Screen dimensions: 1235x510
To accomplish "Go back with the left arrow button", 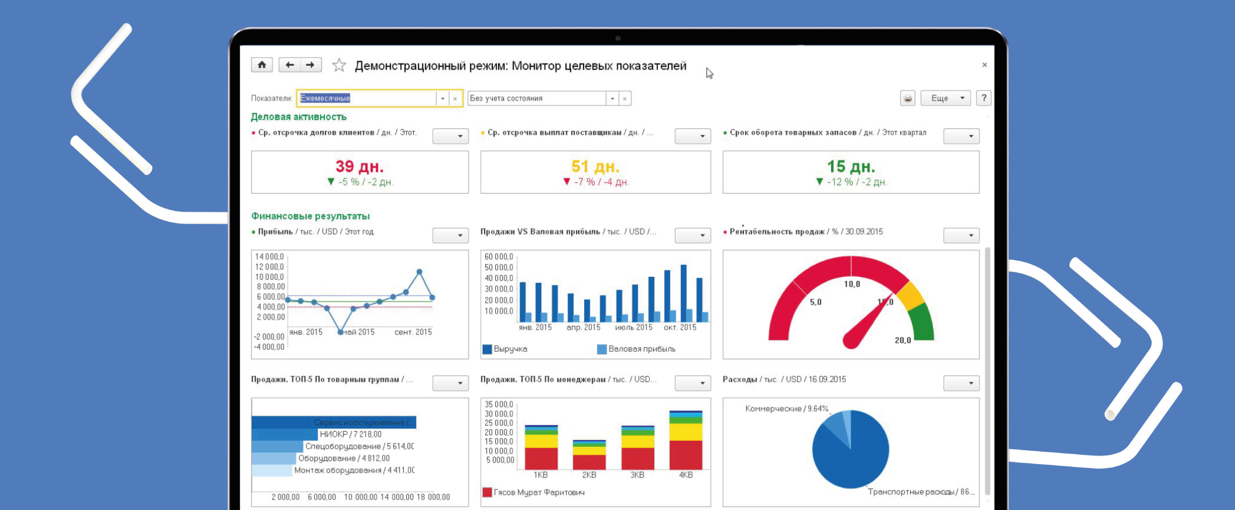I will 289,65.
